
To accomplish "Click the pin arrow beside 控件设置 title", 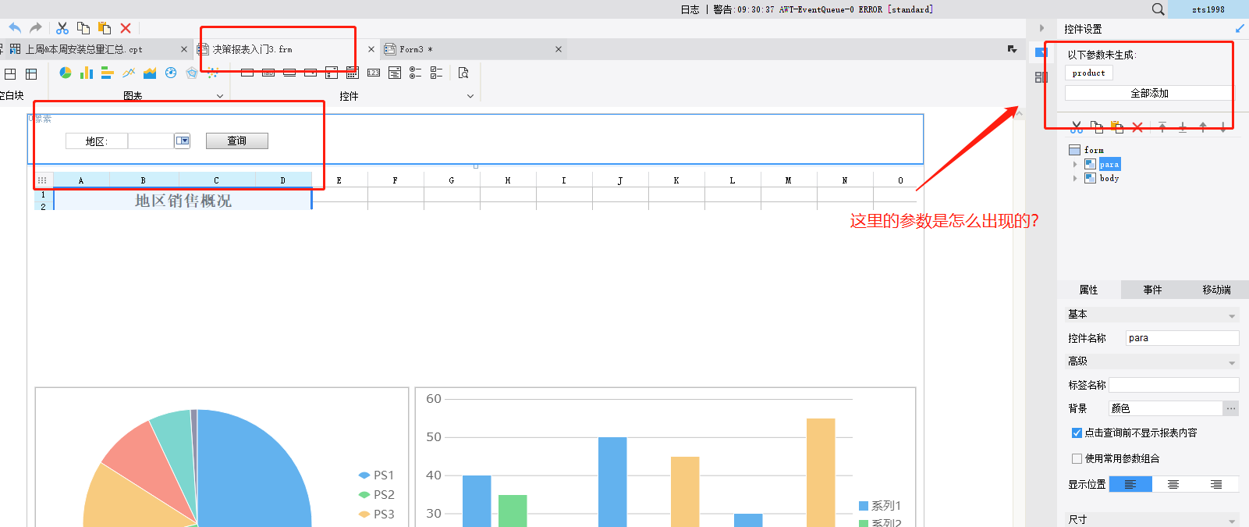I will click(x=1240, y=29).
